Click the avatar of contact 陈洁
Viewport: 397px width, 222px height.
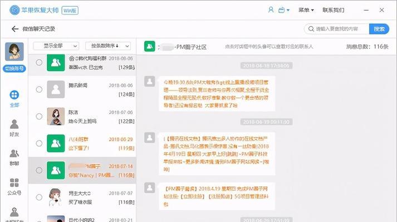point(56,117)
